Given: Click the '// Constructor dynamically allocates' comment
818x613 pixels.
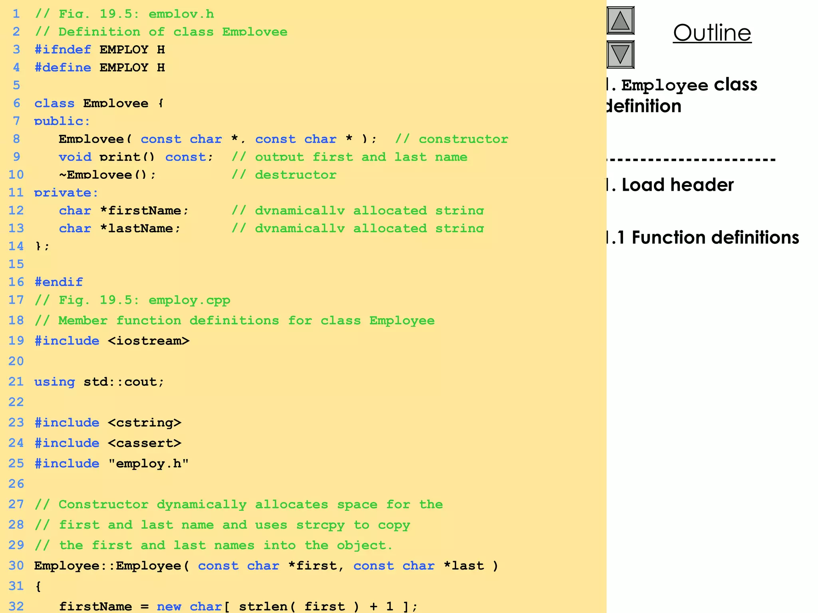Looking at the screenshot, I should pyautogui.click(x=238, y=504).
